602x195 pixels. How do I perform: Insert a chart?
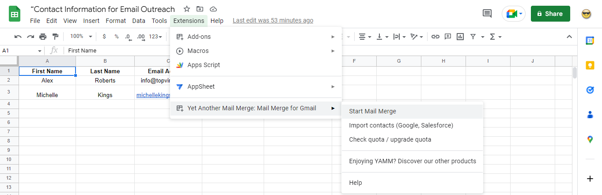(460, 37)
